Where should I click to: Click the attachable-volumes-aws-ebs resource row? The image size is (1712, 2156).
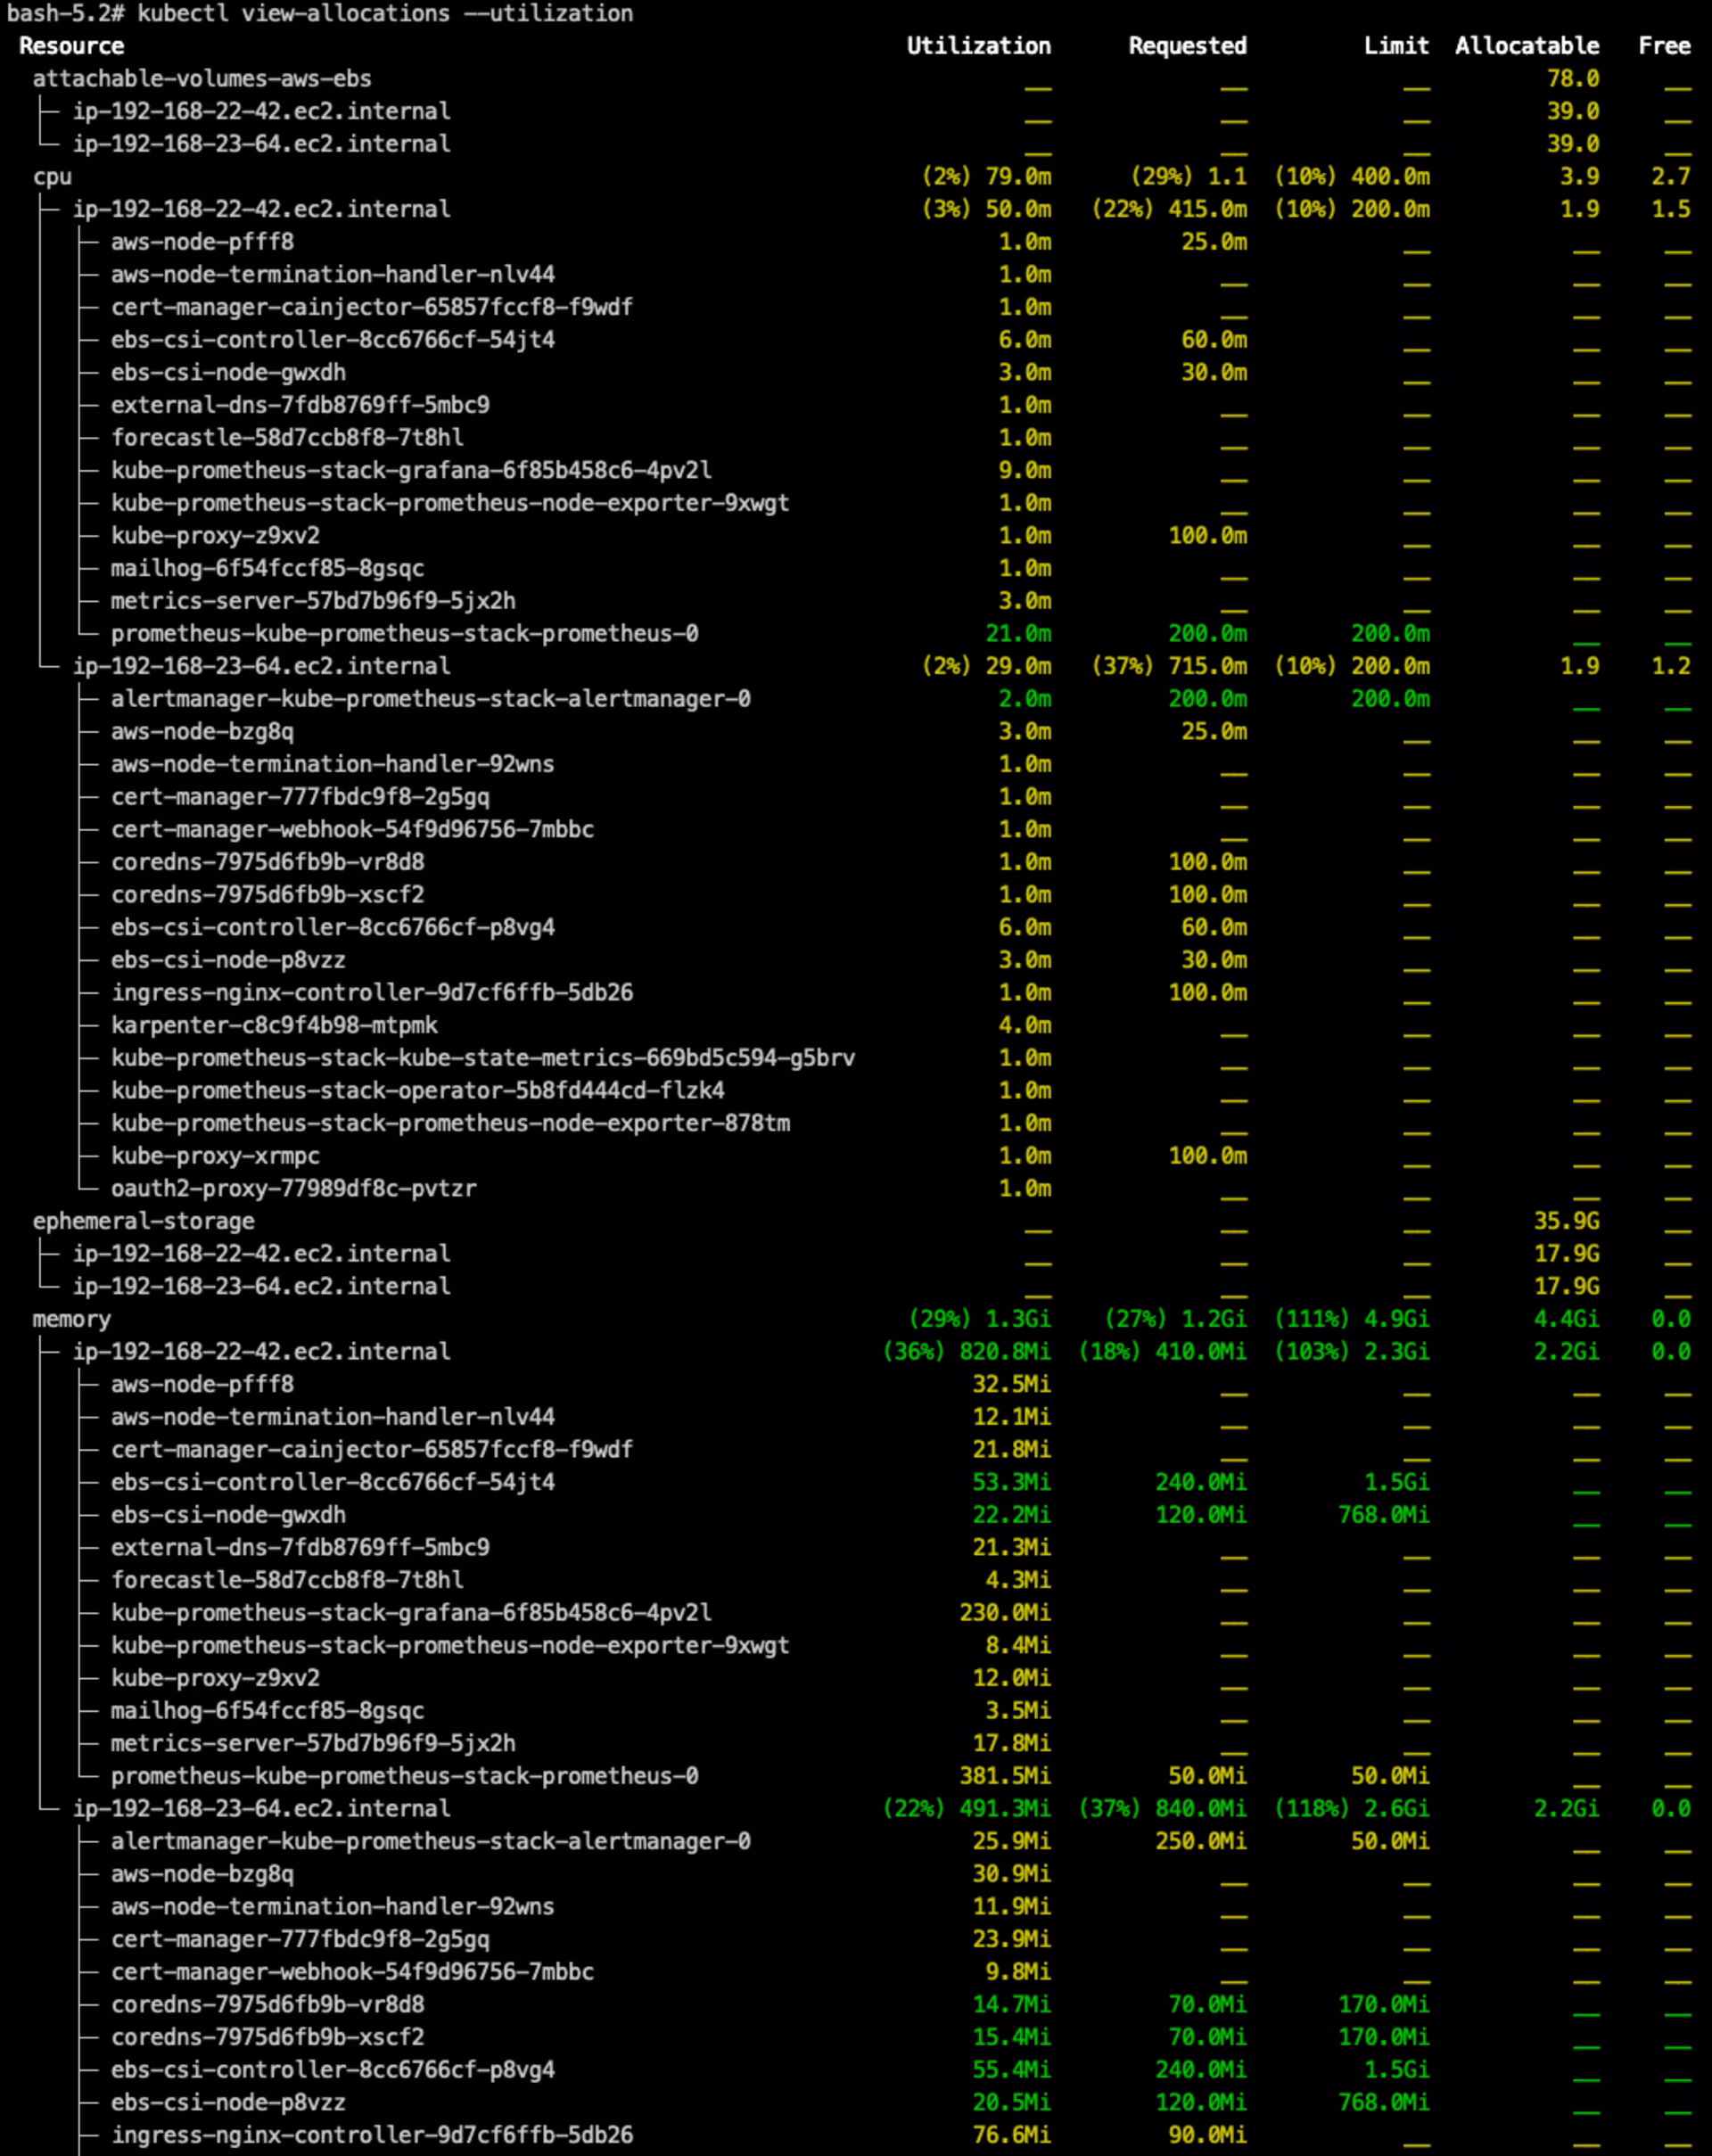pyautogui.click(x=201, y=78)
